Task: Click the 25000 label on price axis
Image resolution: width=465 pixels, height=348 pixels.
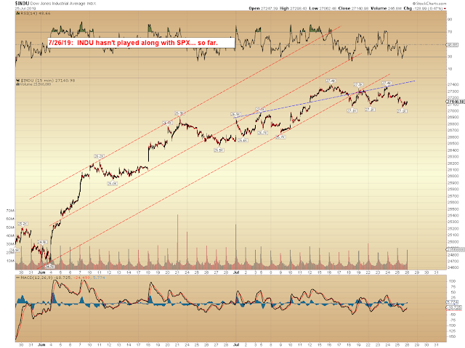Action: tap(453, 242)
